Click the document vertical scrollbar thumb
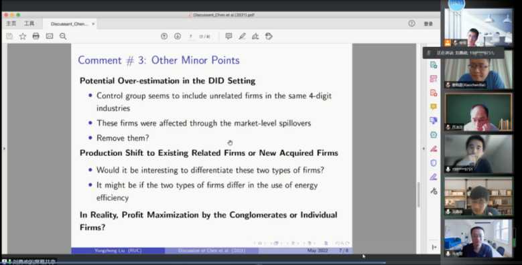The width and height of the screenshot is (522, 265). pos(418,195)
